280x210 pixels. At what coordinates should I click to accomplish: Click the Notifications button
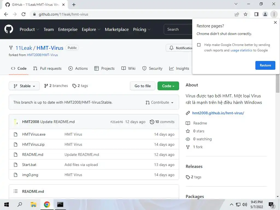click(179, 48)
